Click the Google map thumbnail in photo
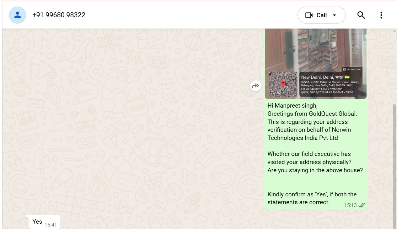 283,84
